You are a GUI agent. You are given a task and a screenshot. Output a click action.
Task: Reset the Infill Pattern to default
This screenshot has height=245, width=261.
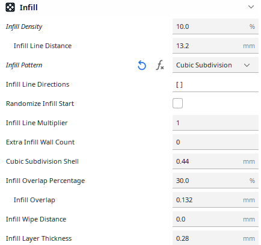click(142, 65)
